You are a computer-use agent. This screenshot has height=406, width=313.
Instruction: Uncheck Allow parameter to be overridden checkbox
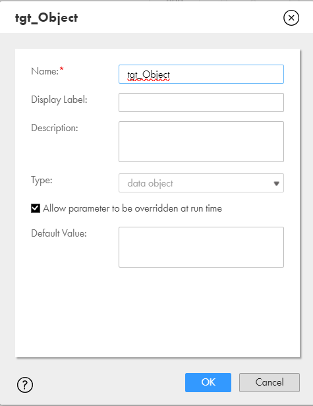(x=36, y=208)
